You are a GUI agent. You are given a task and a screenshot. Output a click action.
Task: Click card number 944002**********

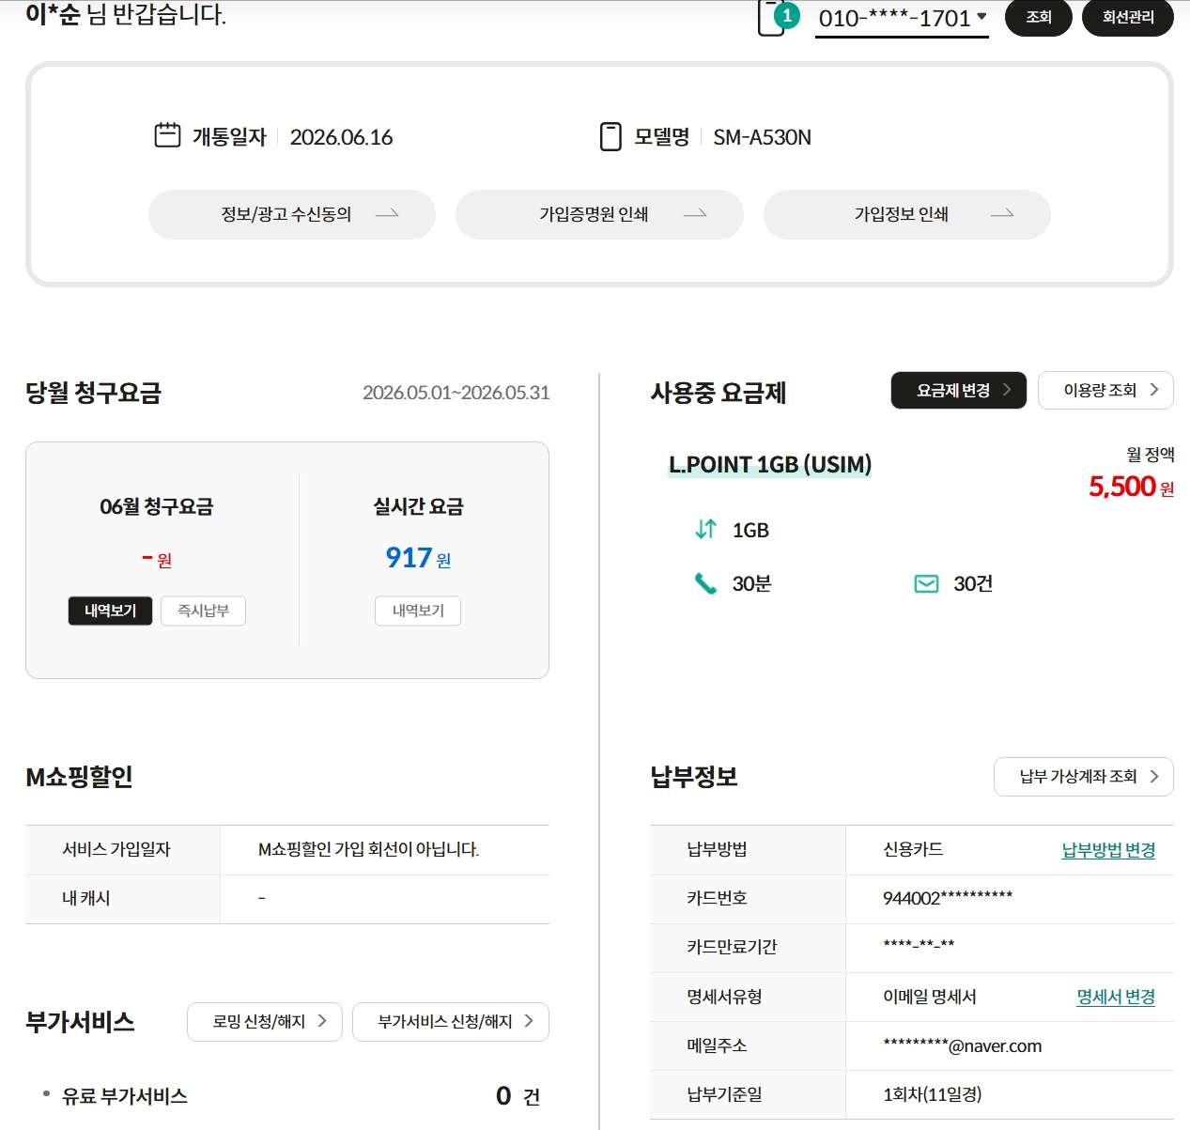948,899
